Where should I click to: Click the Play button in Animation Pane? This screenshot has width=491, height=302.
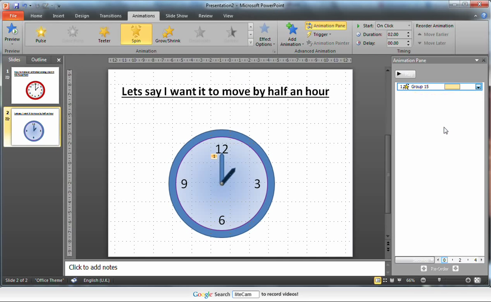tap(404, 74)
